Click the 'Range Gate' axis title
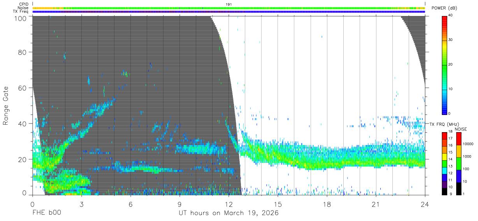Image resolution: width=478 pixels, height=221 pixels. pos(6,105)
